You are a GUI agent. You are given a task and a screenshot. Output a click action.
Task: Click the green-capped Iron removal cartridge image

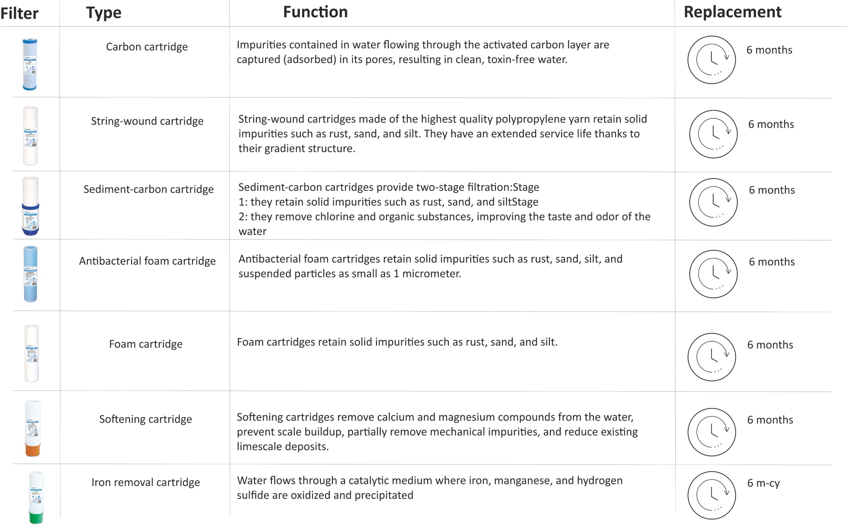point(36,497)
